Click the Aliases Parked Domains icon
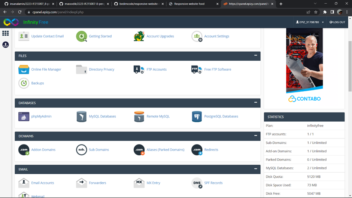This screenshot has height=198, width=352. pyautogui.click(x=139, y=150)
